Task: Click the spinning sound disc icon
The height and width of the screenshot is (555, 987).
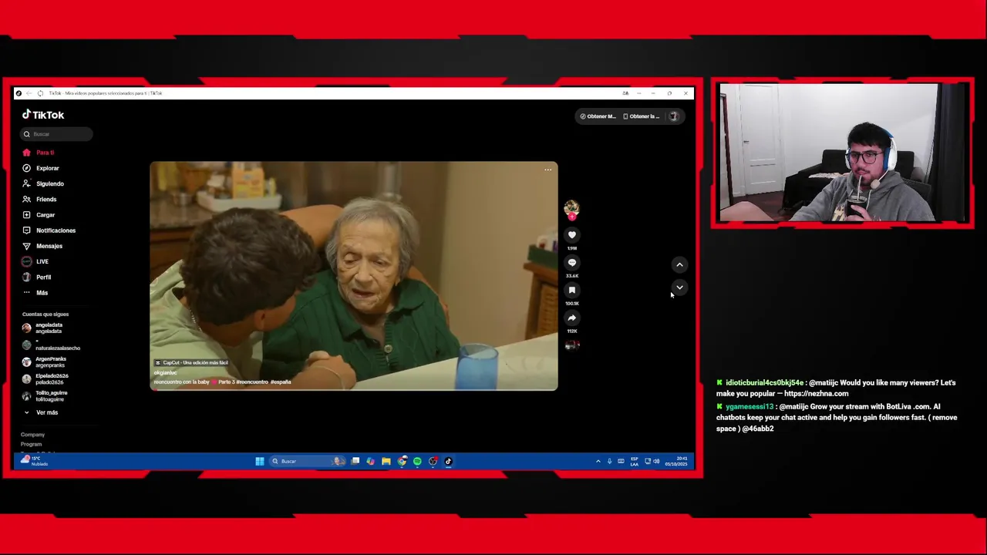Action: 571,345
